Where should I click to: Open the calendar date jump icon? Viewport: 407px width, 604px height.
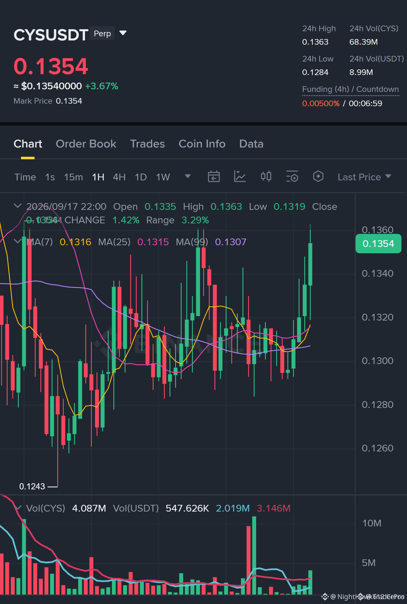click(214, 177)
